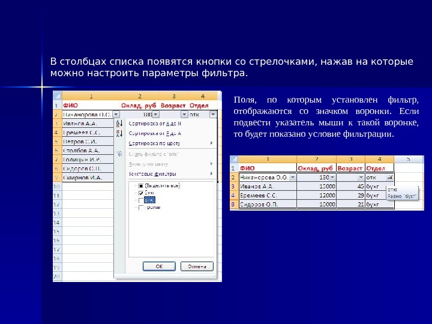Click ФИО header cell in left table
Image resolution: width=432 pixels, height=324 pixels.
(x=91, y=105)
